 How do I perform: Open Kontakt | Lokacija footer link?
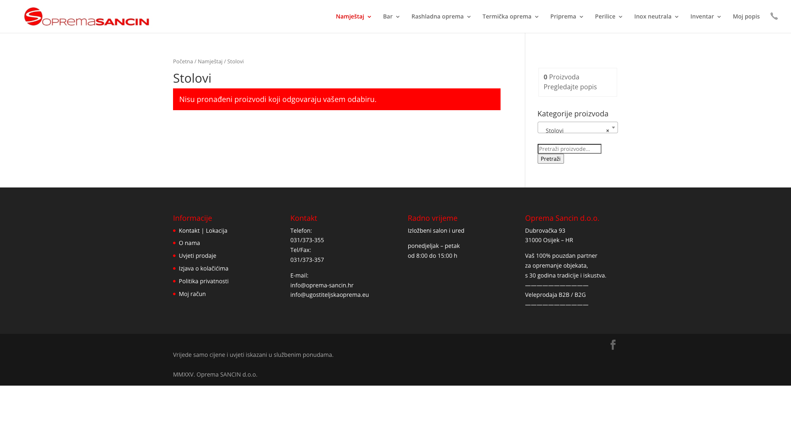203,231
